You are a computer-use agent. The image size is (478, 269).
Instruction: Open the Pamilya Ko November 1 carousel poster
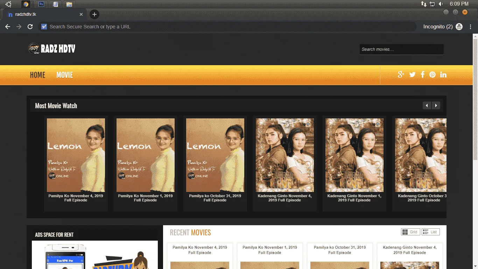[146, 155]
